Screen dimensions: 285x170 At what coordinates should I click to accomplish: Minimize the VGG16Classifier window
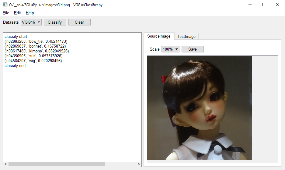[x=250, y=5]
